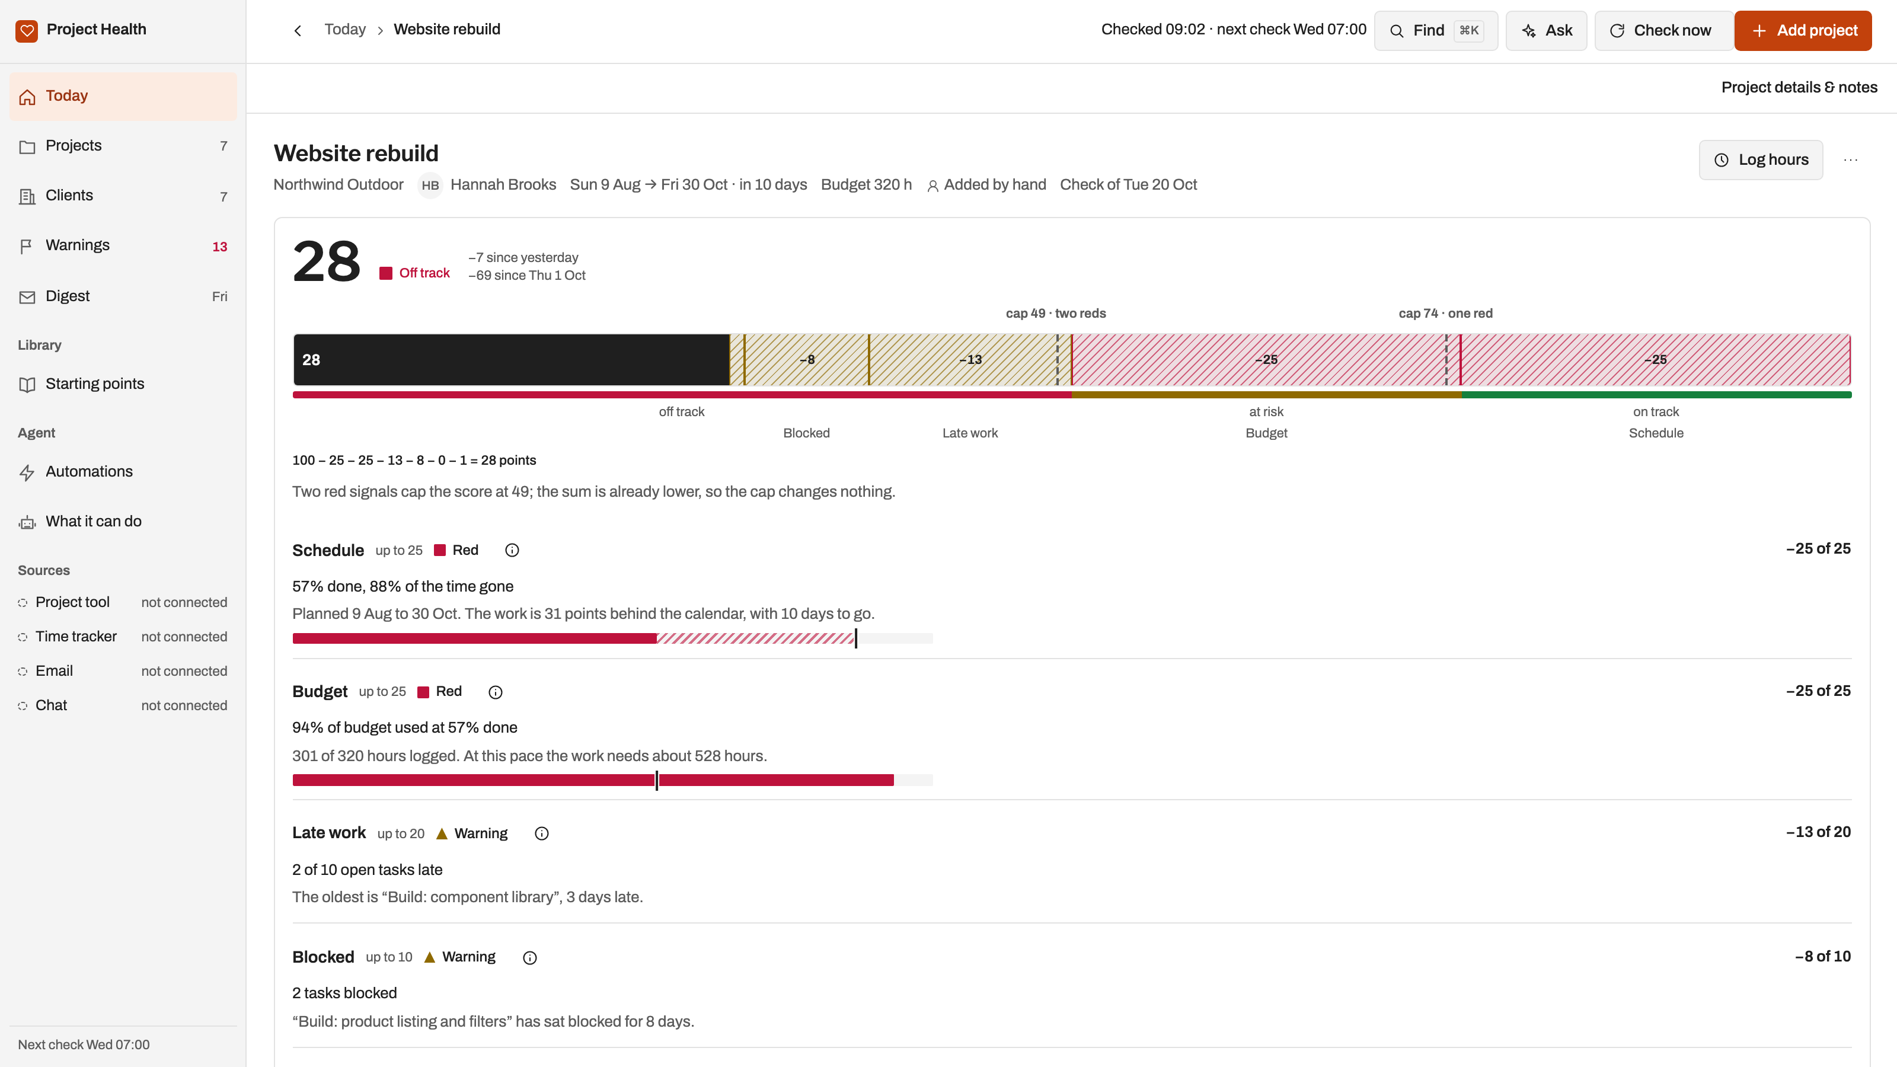1897x1067 pixels.
Task: Click the Budget hours progress bar
Action: (612, 780)
